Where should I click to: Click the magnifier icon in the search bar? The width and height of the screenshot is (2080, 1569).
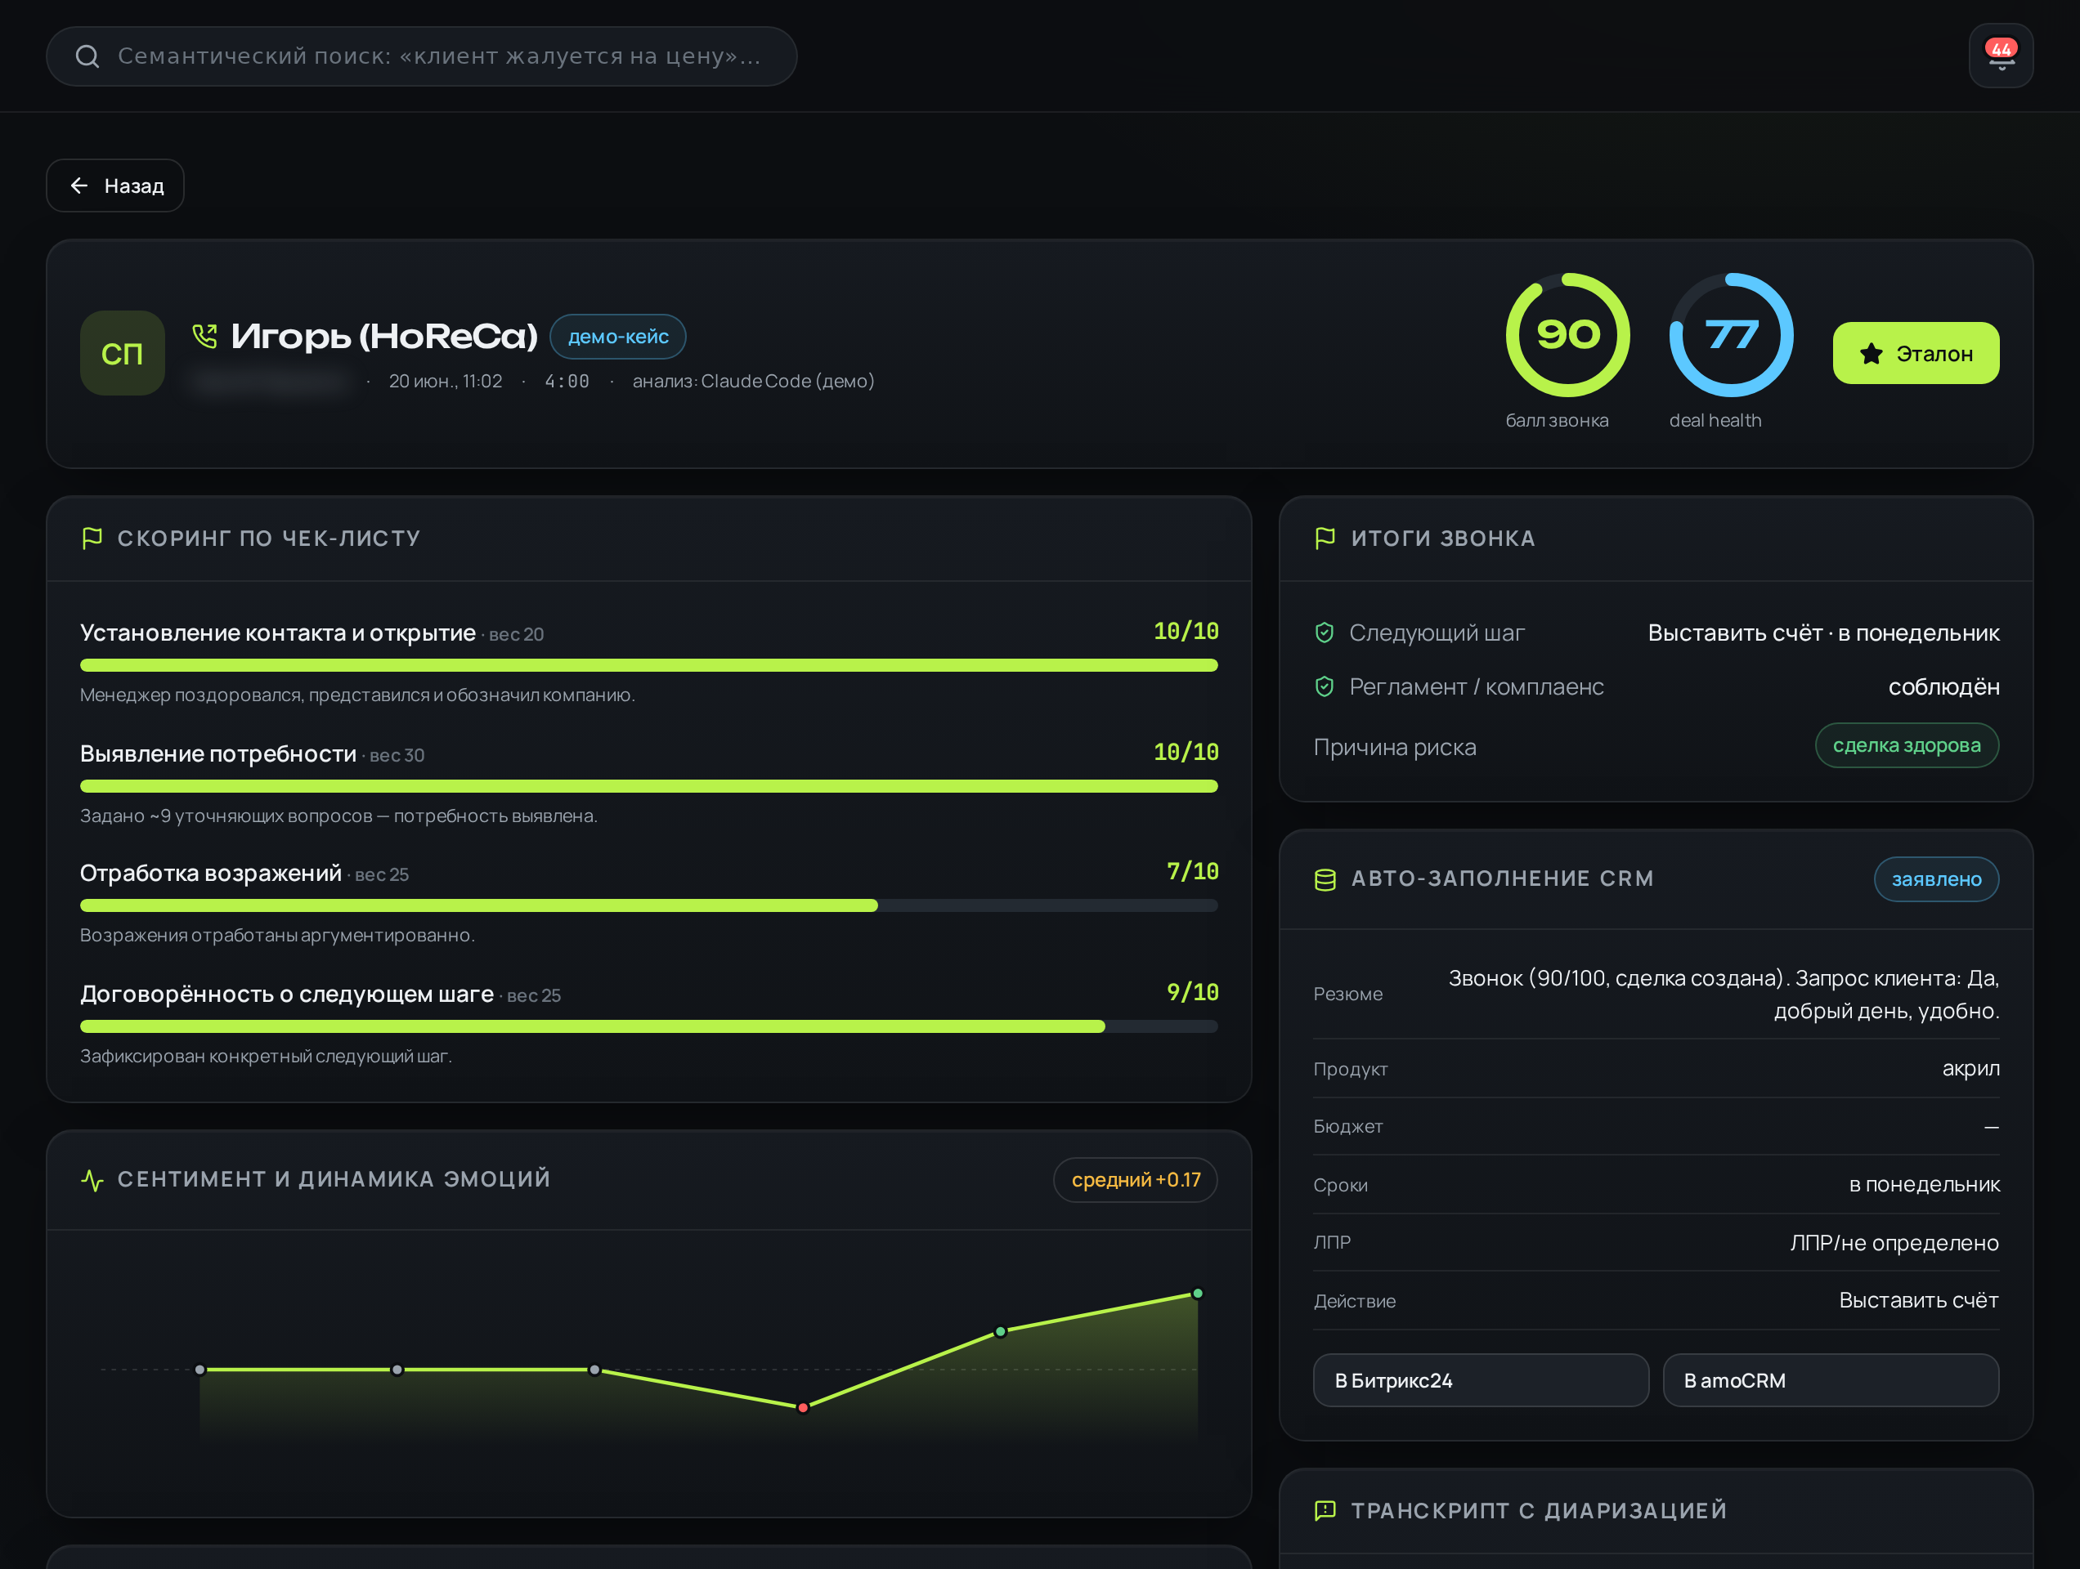(x=87, y=56)
